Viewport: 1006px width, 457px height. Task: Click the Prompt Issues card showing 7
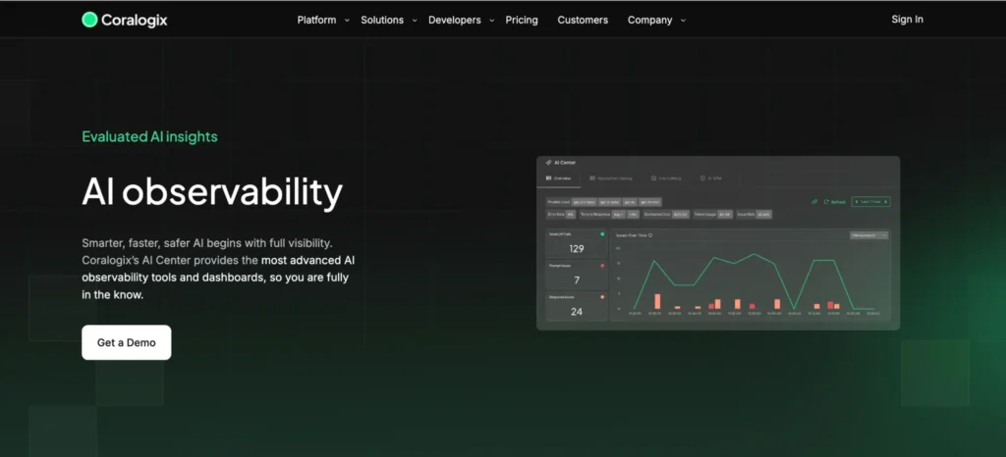[576, 276]
